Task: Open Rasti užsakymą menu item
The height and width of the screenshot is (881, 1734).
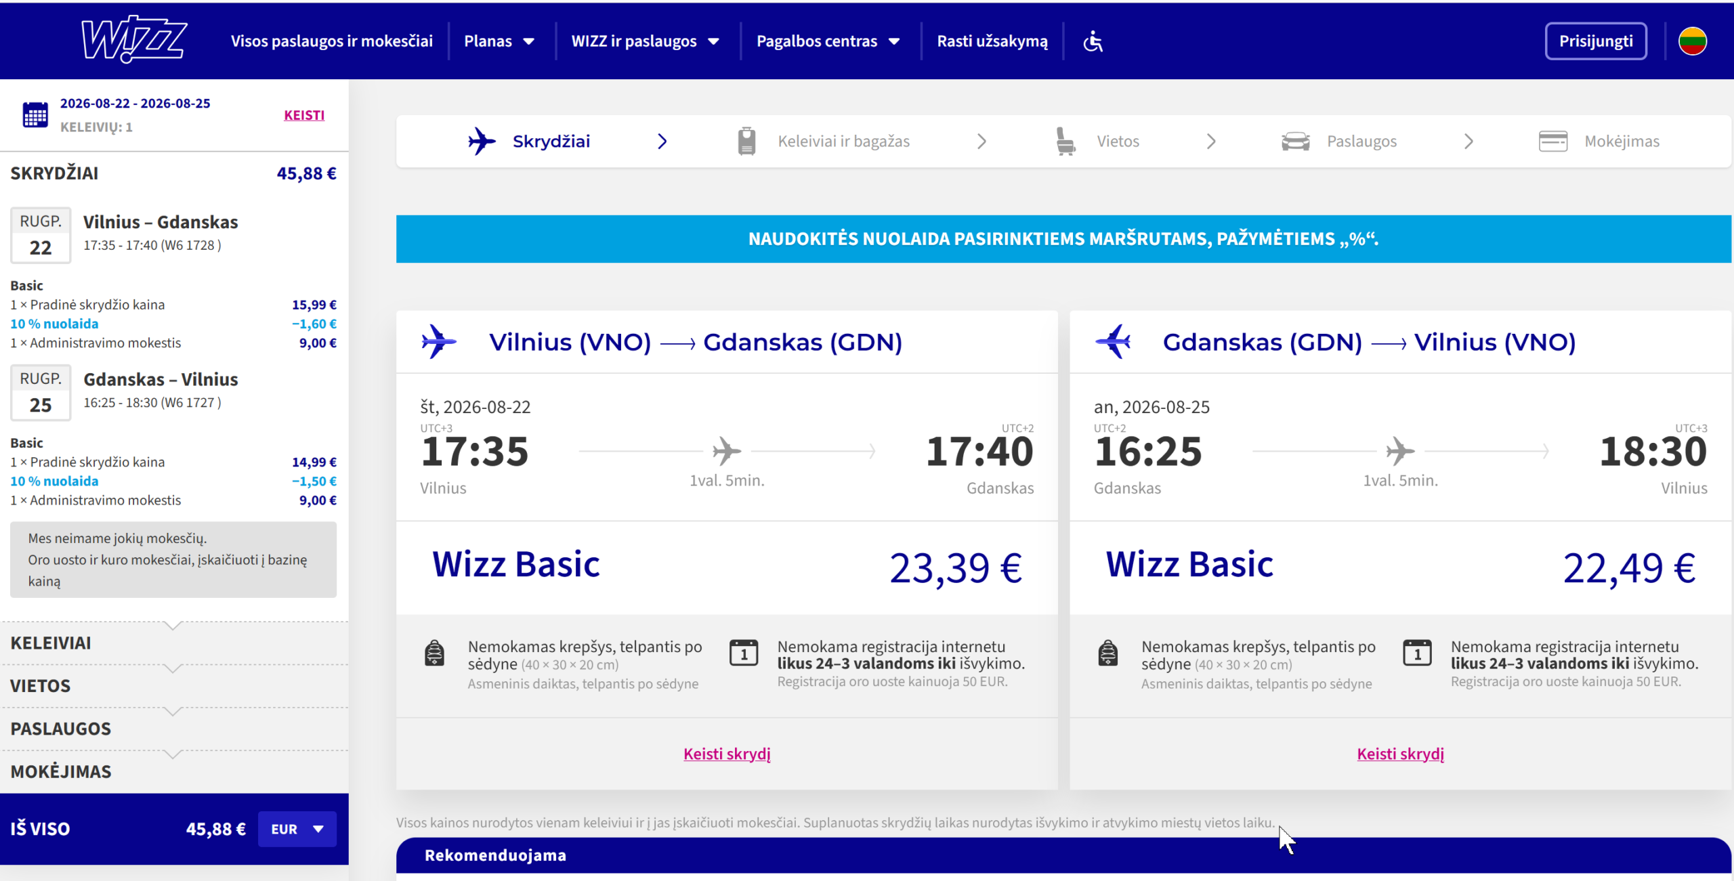Action: [x=992, y=41]
